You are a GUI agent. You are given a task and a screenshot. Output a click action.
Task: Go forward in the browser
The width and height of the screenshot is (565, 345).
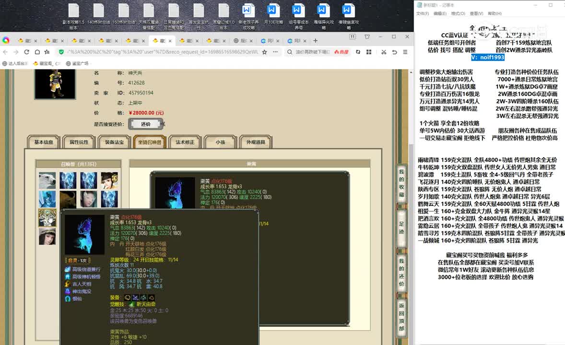pos(16,52)
